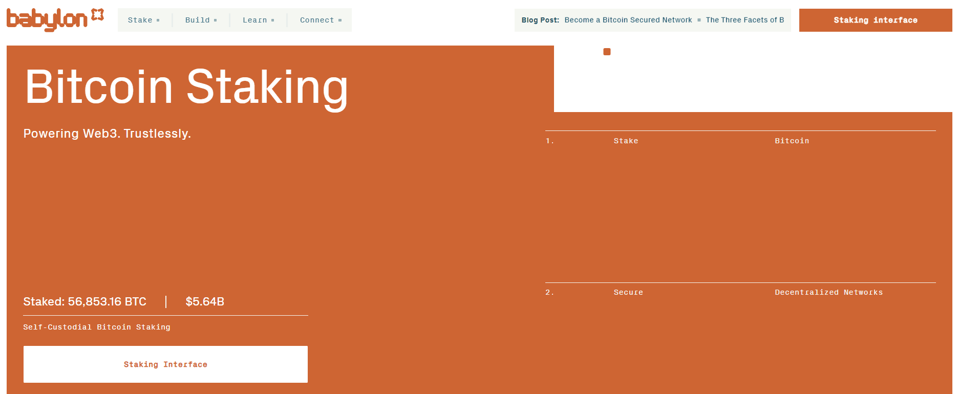958x394 pixels.
Task: Click the white Staking Interface button
Action: (165, 364)
